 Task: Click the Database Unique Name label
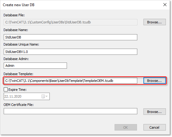21,44
